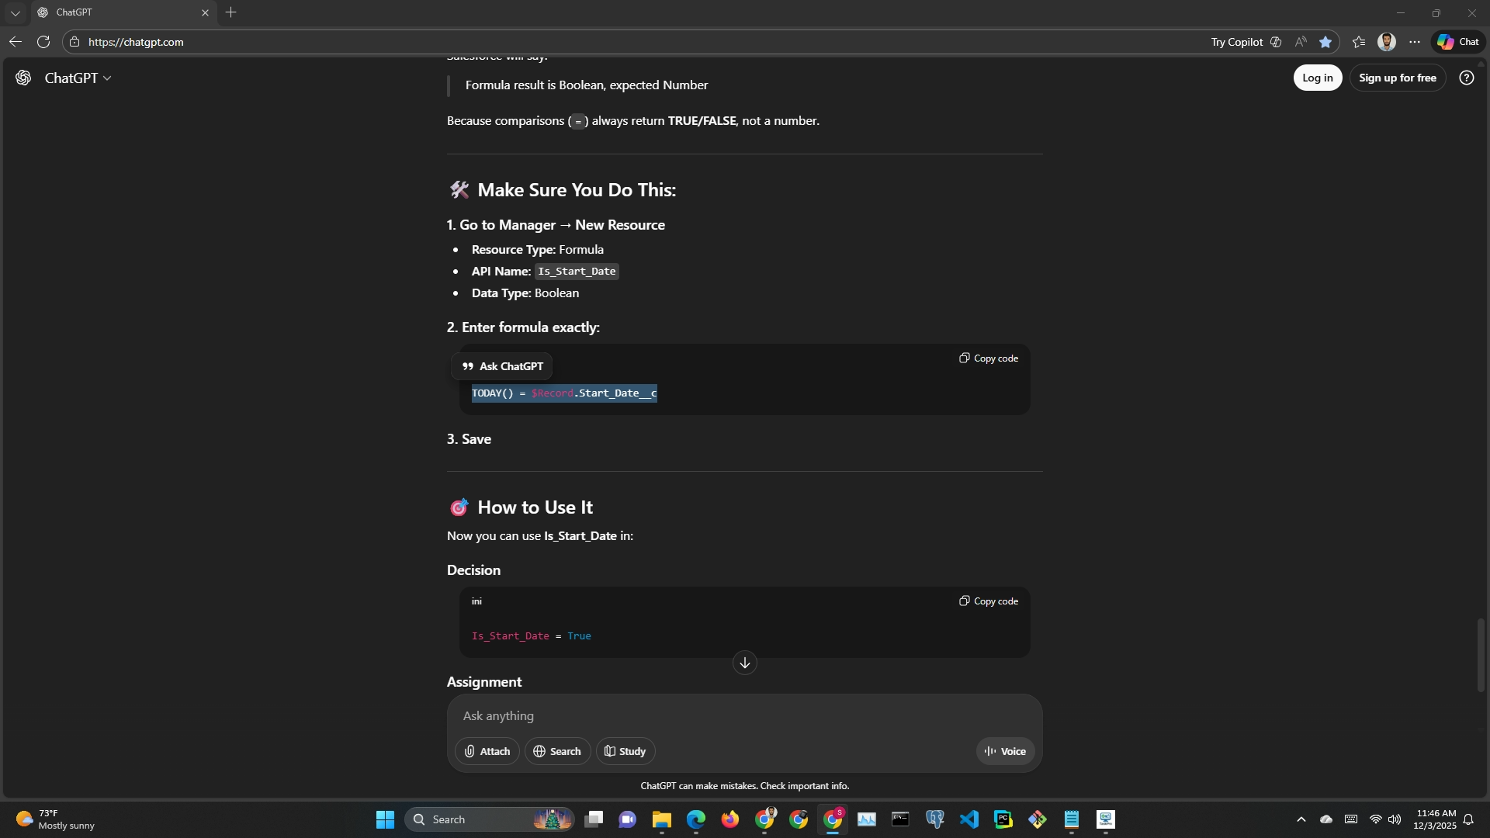Screen dimensions: 1490x838
Task: Toggle the favorites star for this page
Action: [x=1325, y=42]
